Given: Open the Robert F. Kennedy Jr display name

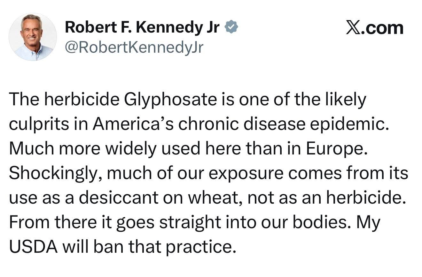Looking at the screenshot, I should tap(142, 28).
